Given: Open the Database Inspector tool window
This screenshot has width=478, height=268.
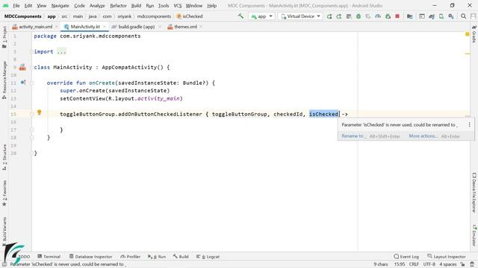Looking at the screenshot, I should pos(90,256).
